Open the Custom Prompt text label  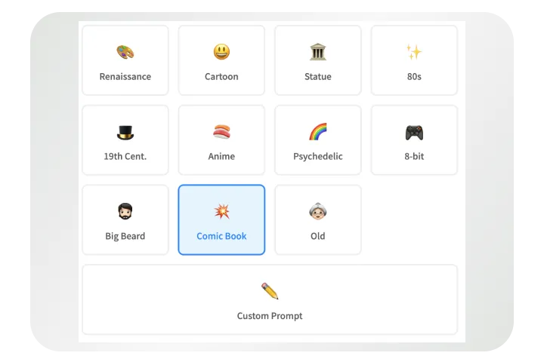(270, 316)
